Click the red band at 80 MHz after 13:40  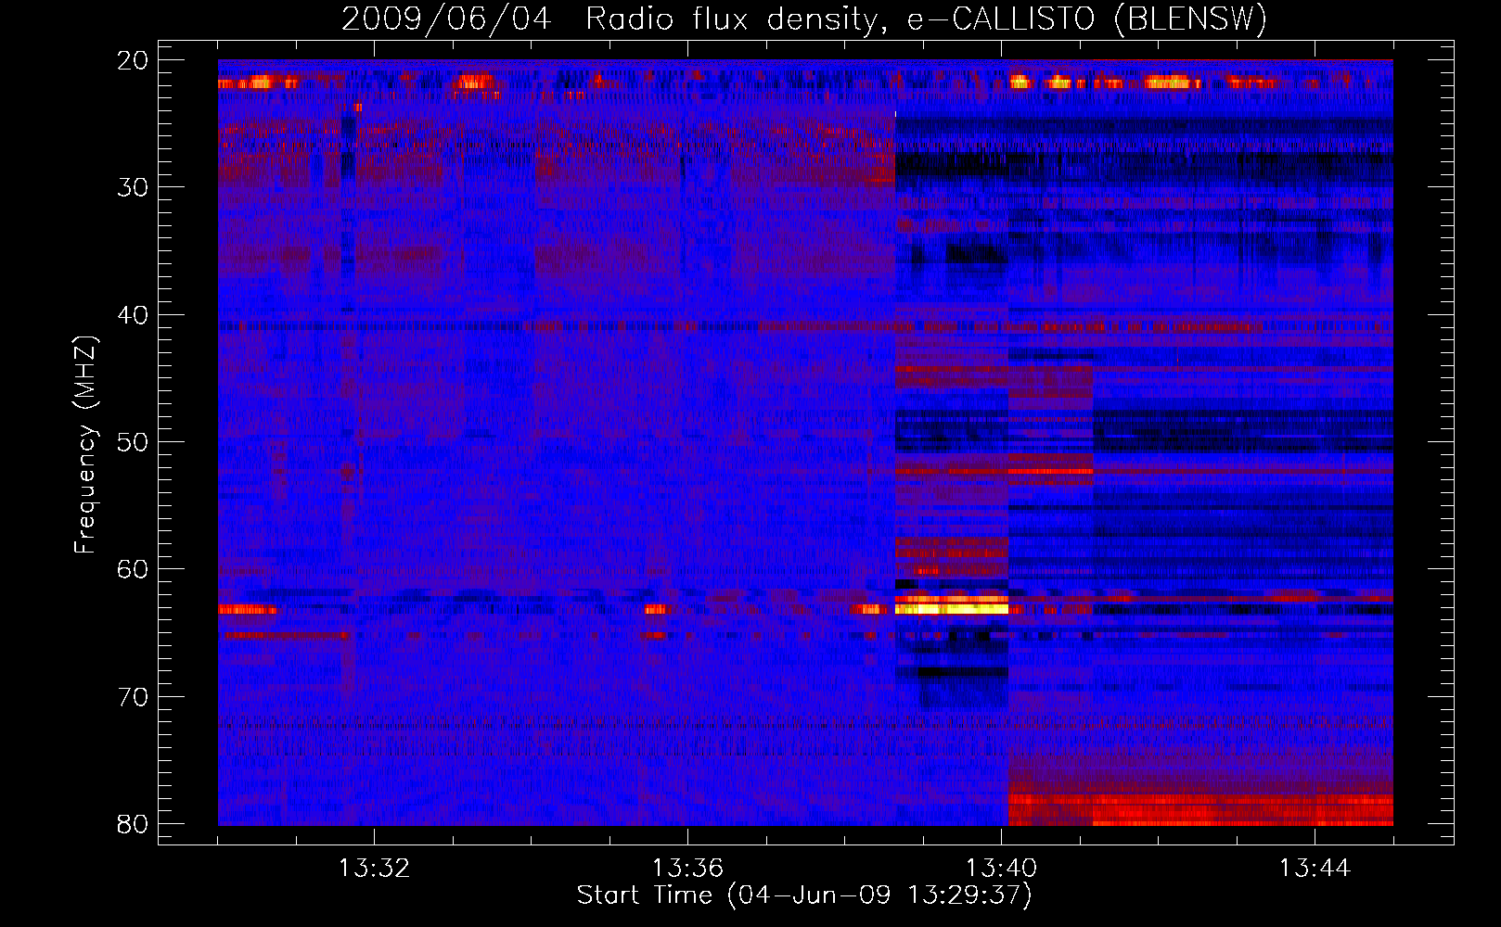1200,810
